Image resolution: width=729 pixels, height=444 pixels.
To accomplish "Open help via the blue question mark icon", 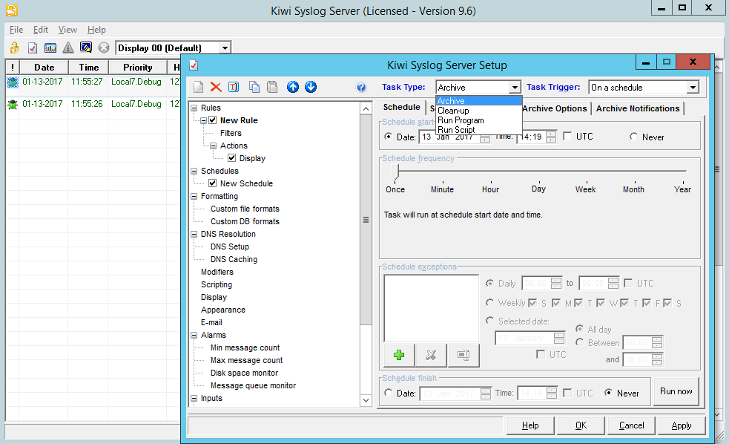I will click(x=361, y=87).
